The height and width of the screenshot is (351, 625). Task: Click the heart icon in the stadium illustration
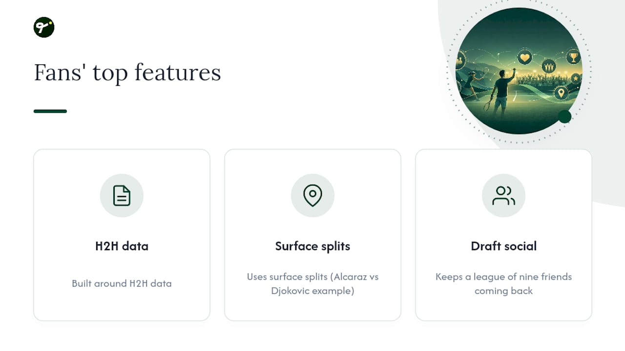click(x=525, y=58)
